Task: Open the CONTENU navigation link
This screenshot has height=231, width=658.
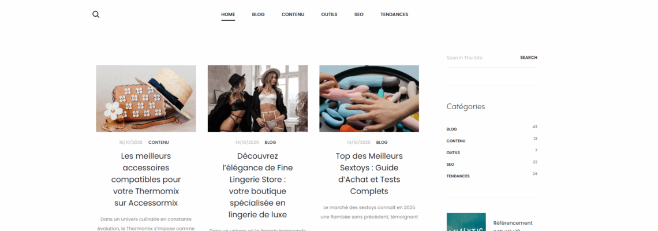Action: [293, 14]
